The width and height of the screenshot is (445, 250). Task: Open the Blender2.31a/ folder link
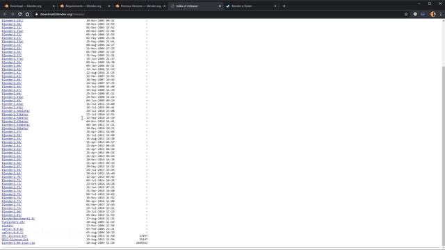coord(13,31)
